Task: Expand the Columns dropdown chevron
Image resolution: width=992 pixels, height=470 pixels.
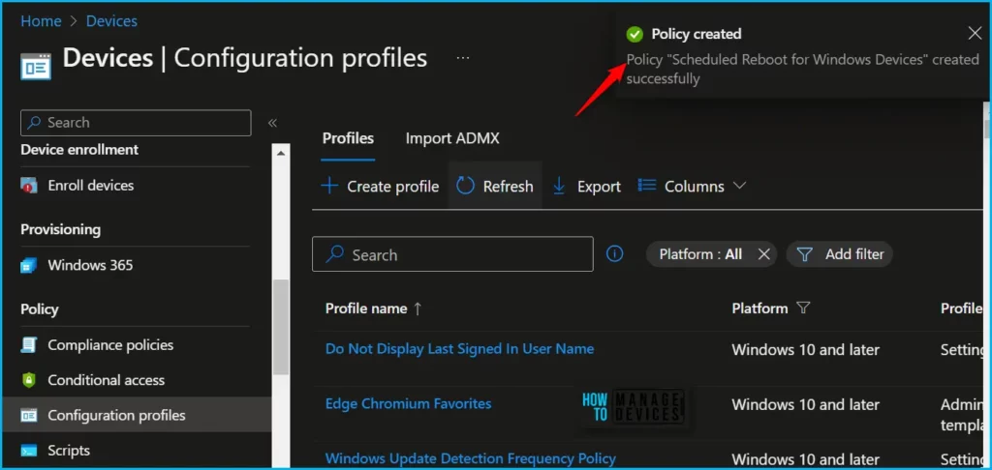Action: coord(739,186)
